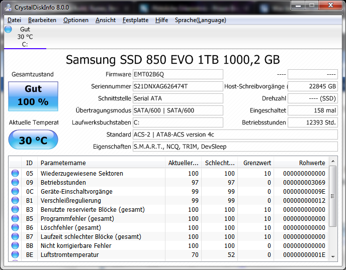The image size is (346, 270).
Task: Click the Host-Schreibvorgänge value 22845 GB
Action: [313, 86]
